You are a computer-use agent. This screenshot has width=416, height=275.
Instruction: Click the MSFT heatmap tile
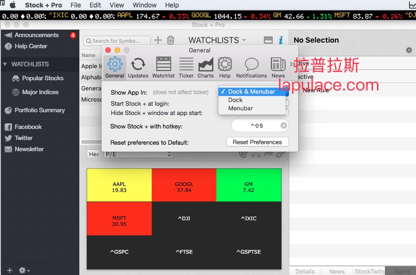coord(119,218)
